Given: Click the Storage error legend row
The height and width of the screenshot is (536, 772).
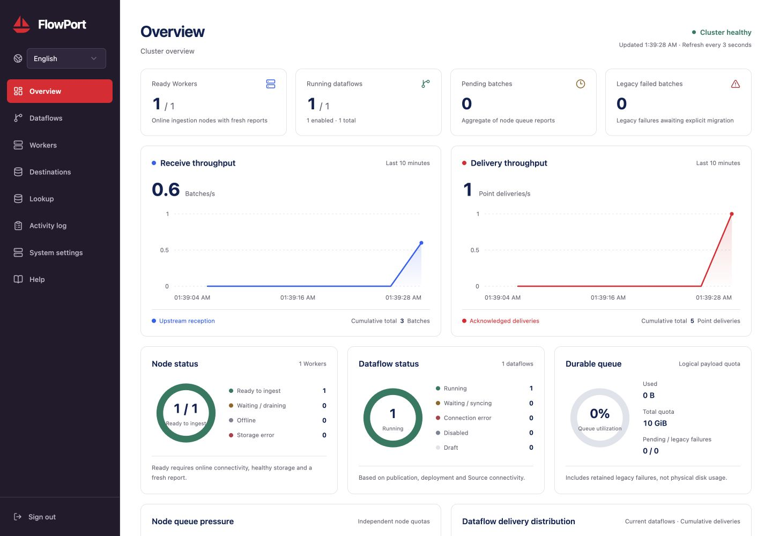Looking at the screenshot, I should point(278,435).
